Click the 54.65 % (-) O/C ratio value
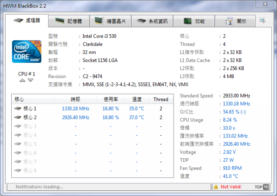The width and height of the screenshot is (277, 196). click(234, 112)
